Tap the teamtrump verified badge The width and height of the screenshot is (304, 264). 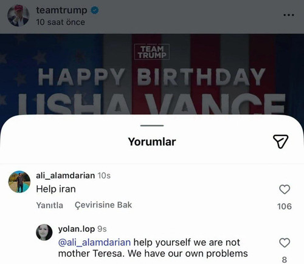point(94,10)
